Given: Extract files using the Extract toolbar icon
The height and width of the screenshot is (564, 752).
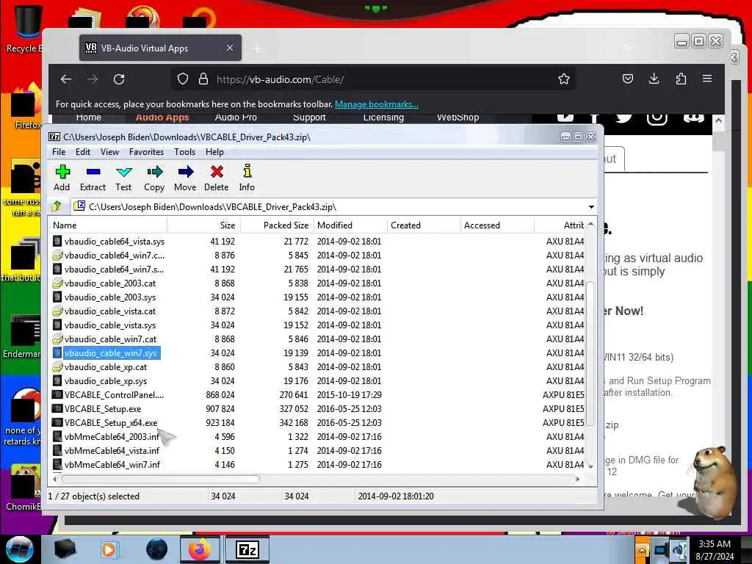Looking at the screenshot, I should (x=93, y=178).
